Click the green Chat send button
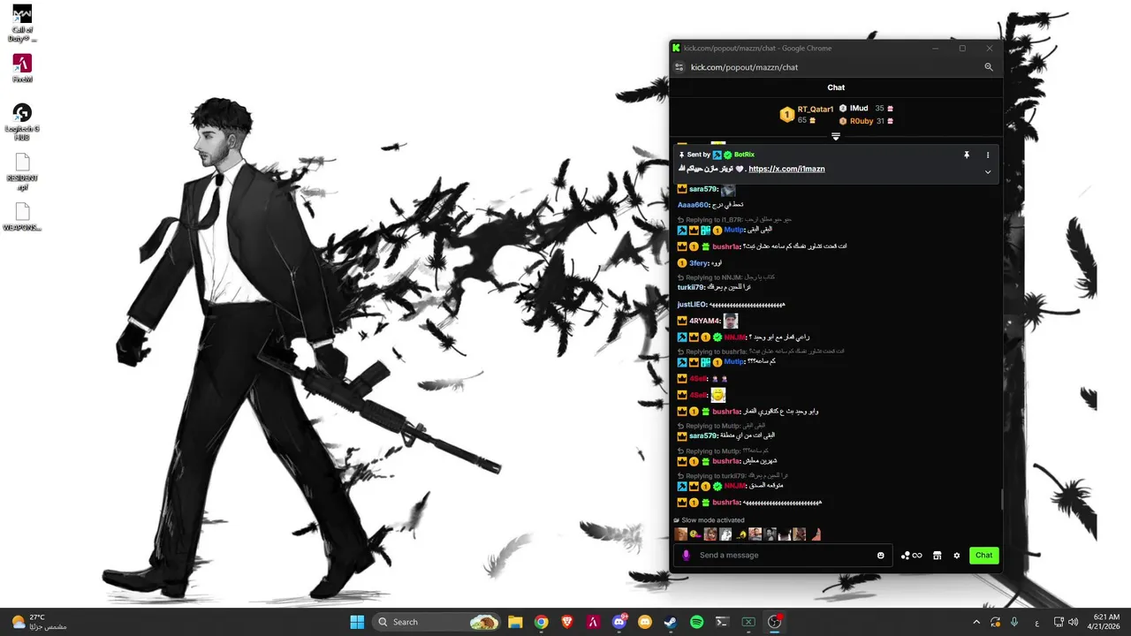The width and height of the screenshot is (1131, 636). 984,556
